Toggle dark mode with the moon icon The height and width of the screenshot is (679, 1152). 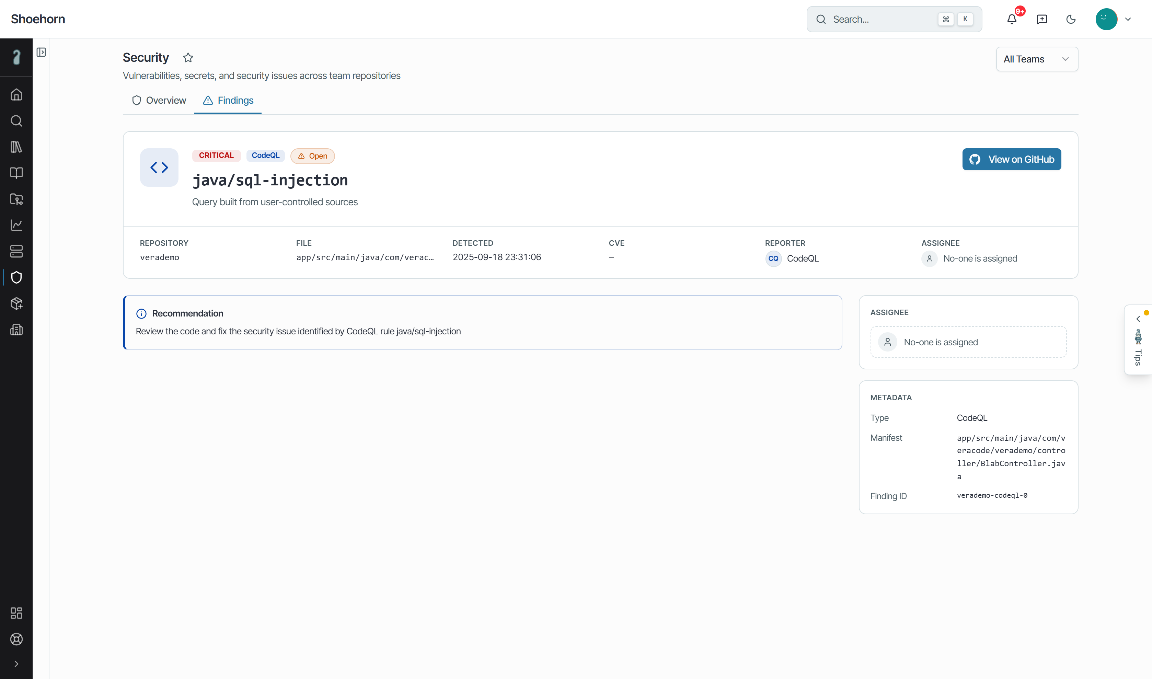(1071, 19)
